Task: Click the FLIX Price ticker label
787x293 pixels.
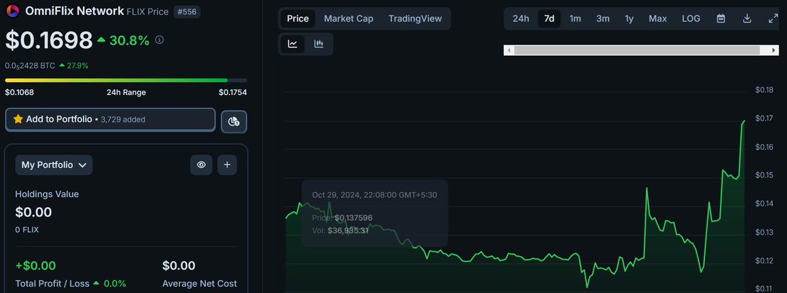Action: pos(148,12)
